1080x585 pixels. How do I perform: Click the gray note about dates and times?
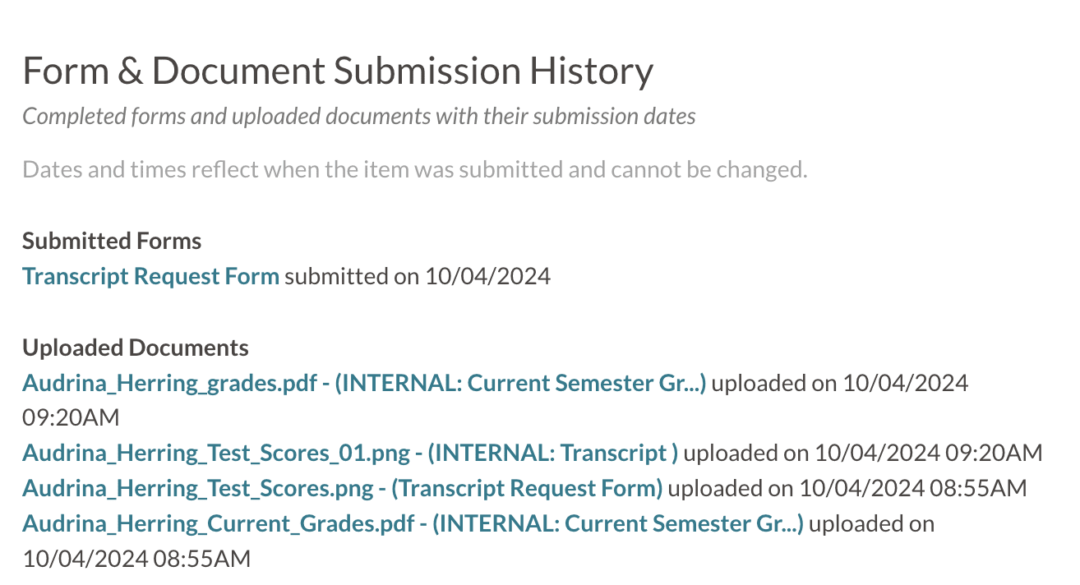tap(415, 171)
